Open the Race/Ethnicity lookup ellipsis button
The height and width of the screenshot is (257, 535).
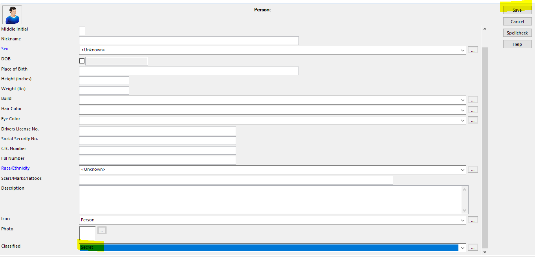click(x=473, y=169)
